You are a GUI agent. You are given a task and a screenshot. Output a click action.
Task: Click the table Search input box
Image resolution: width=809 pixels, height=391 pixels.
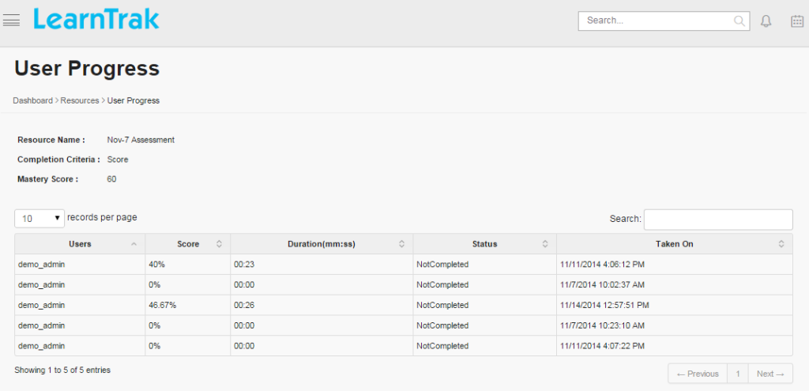[718, 220]
